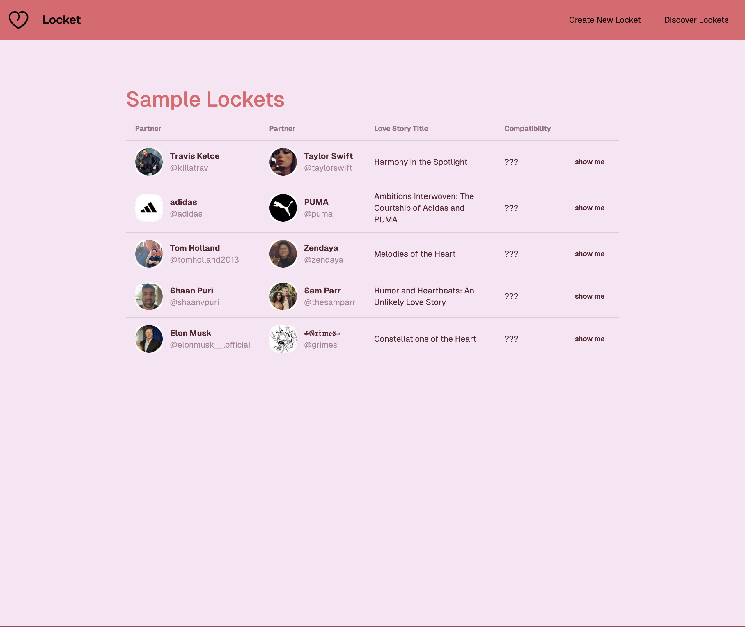Click show me for Shaan and Sam
Image resolution: width=745 pixels, height=627 pixels.
pos(589,296)
